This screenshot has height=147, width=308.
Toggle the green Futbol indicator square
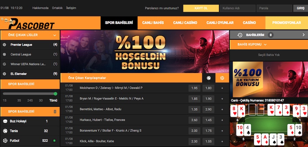tap(54, 141)
